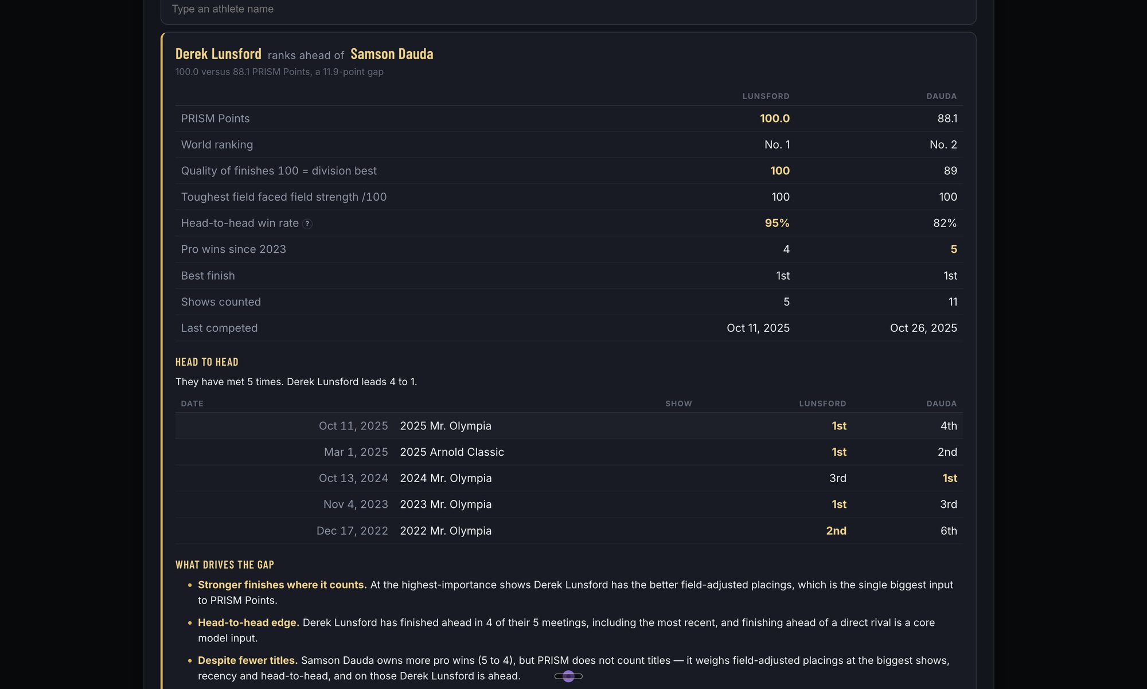
Task: Click the 'WHAT DRIVES THE GAP' heading
Action: click(225, 565)
